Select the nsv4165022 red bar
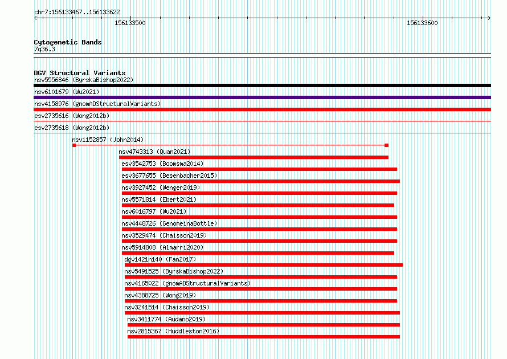This screenshot has height=359, width=507. tap(261, 289)
